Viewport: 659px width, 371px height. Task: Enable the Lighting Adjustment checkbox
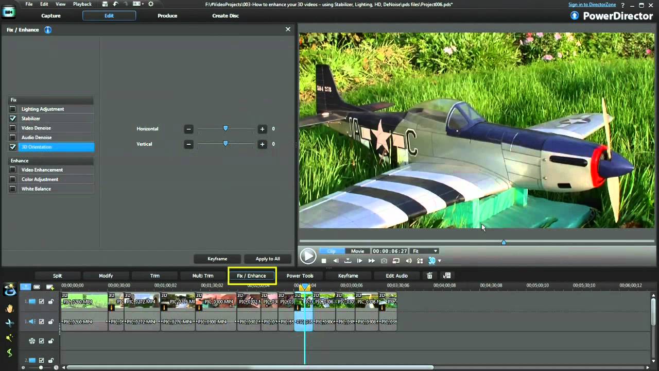click(13, 109)
